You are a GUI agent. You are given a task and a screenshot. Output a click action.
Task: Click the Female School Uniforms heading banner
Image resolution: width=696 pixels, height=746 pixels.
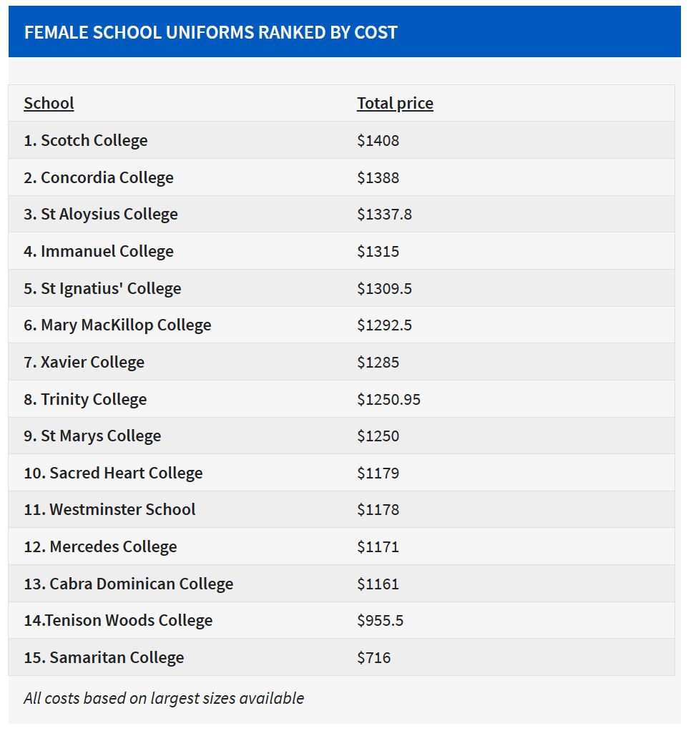(x=211, y=32)
